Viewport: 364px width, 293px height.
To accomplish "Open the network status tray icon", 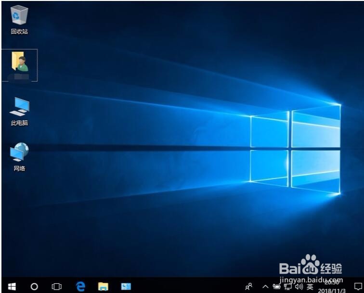I will [288, 287].
